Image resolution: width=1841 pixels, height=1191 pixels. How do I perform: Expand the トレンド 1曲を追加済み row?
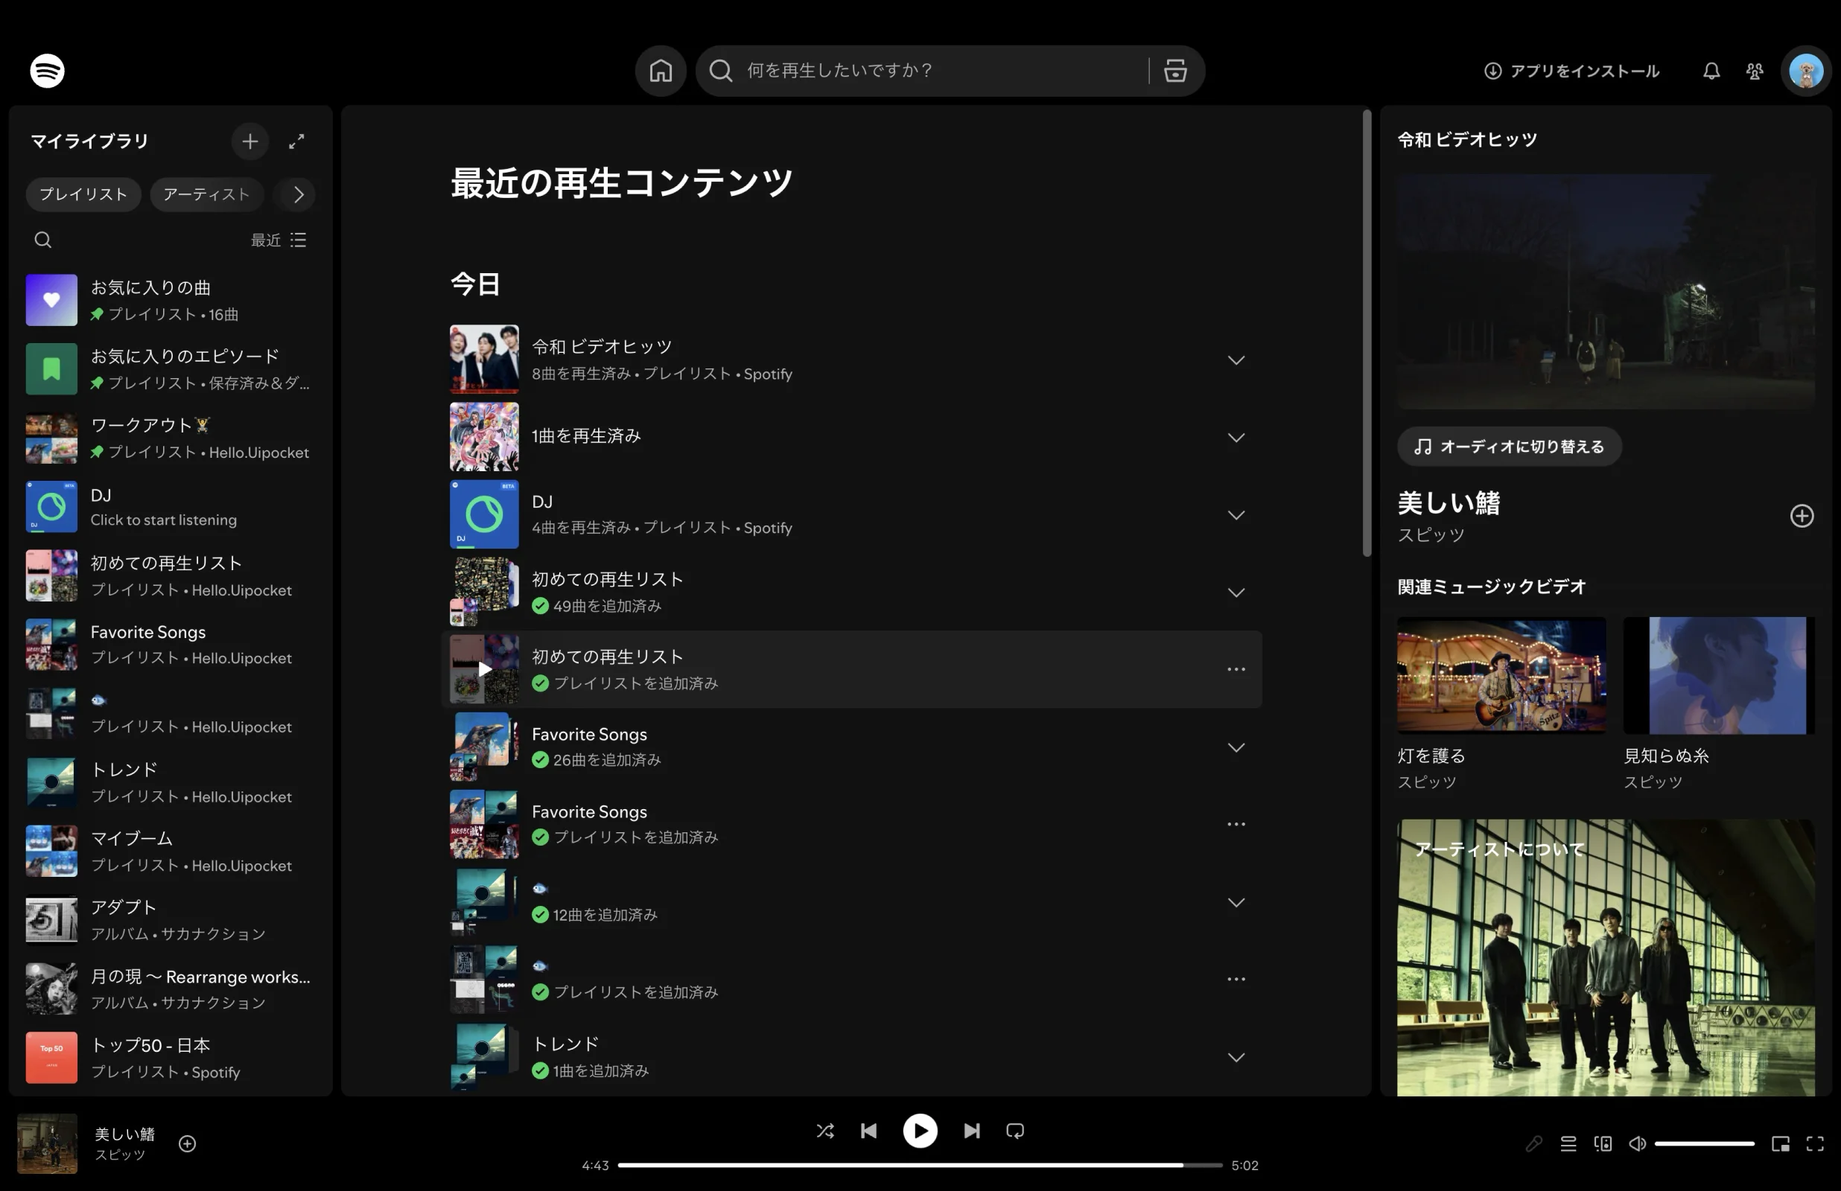point(1236,1057)
